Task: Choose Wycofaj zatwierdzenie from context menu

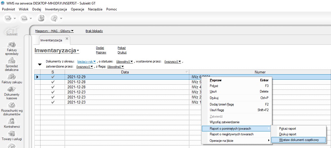Action: tap(224, 122)
